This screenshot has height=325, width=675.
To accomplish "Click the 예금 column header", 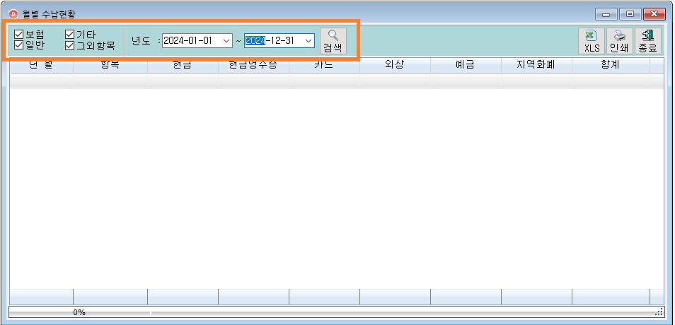I will point(466,65).
